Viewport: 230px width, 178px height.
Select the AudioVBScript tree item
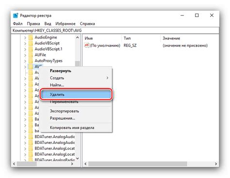[47, 43]
